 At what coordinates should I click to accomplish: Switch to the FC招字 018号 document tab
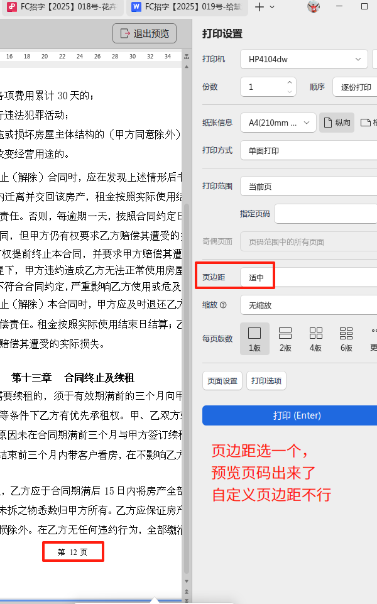62,7
